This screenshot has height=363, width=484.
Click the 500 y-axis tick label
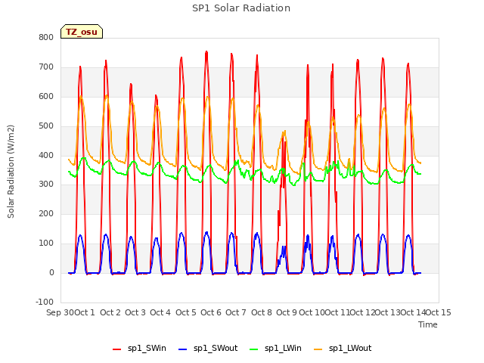tap(46, 126)
